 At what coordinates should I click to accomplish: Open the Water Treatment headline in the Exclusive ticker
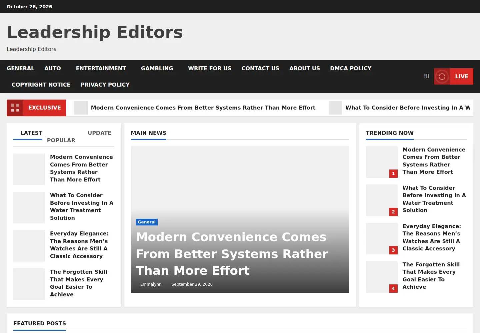click(x=408, y=108)
